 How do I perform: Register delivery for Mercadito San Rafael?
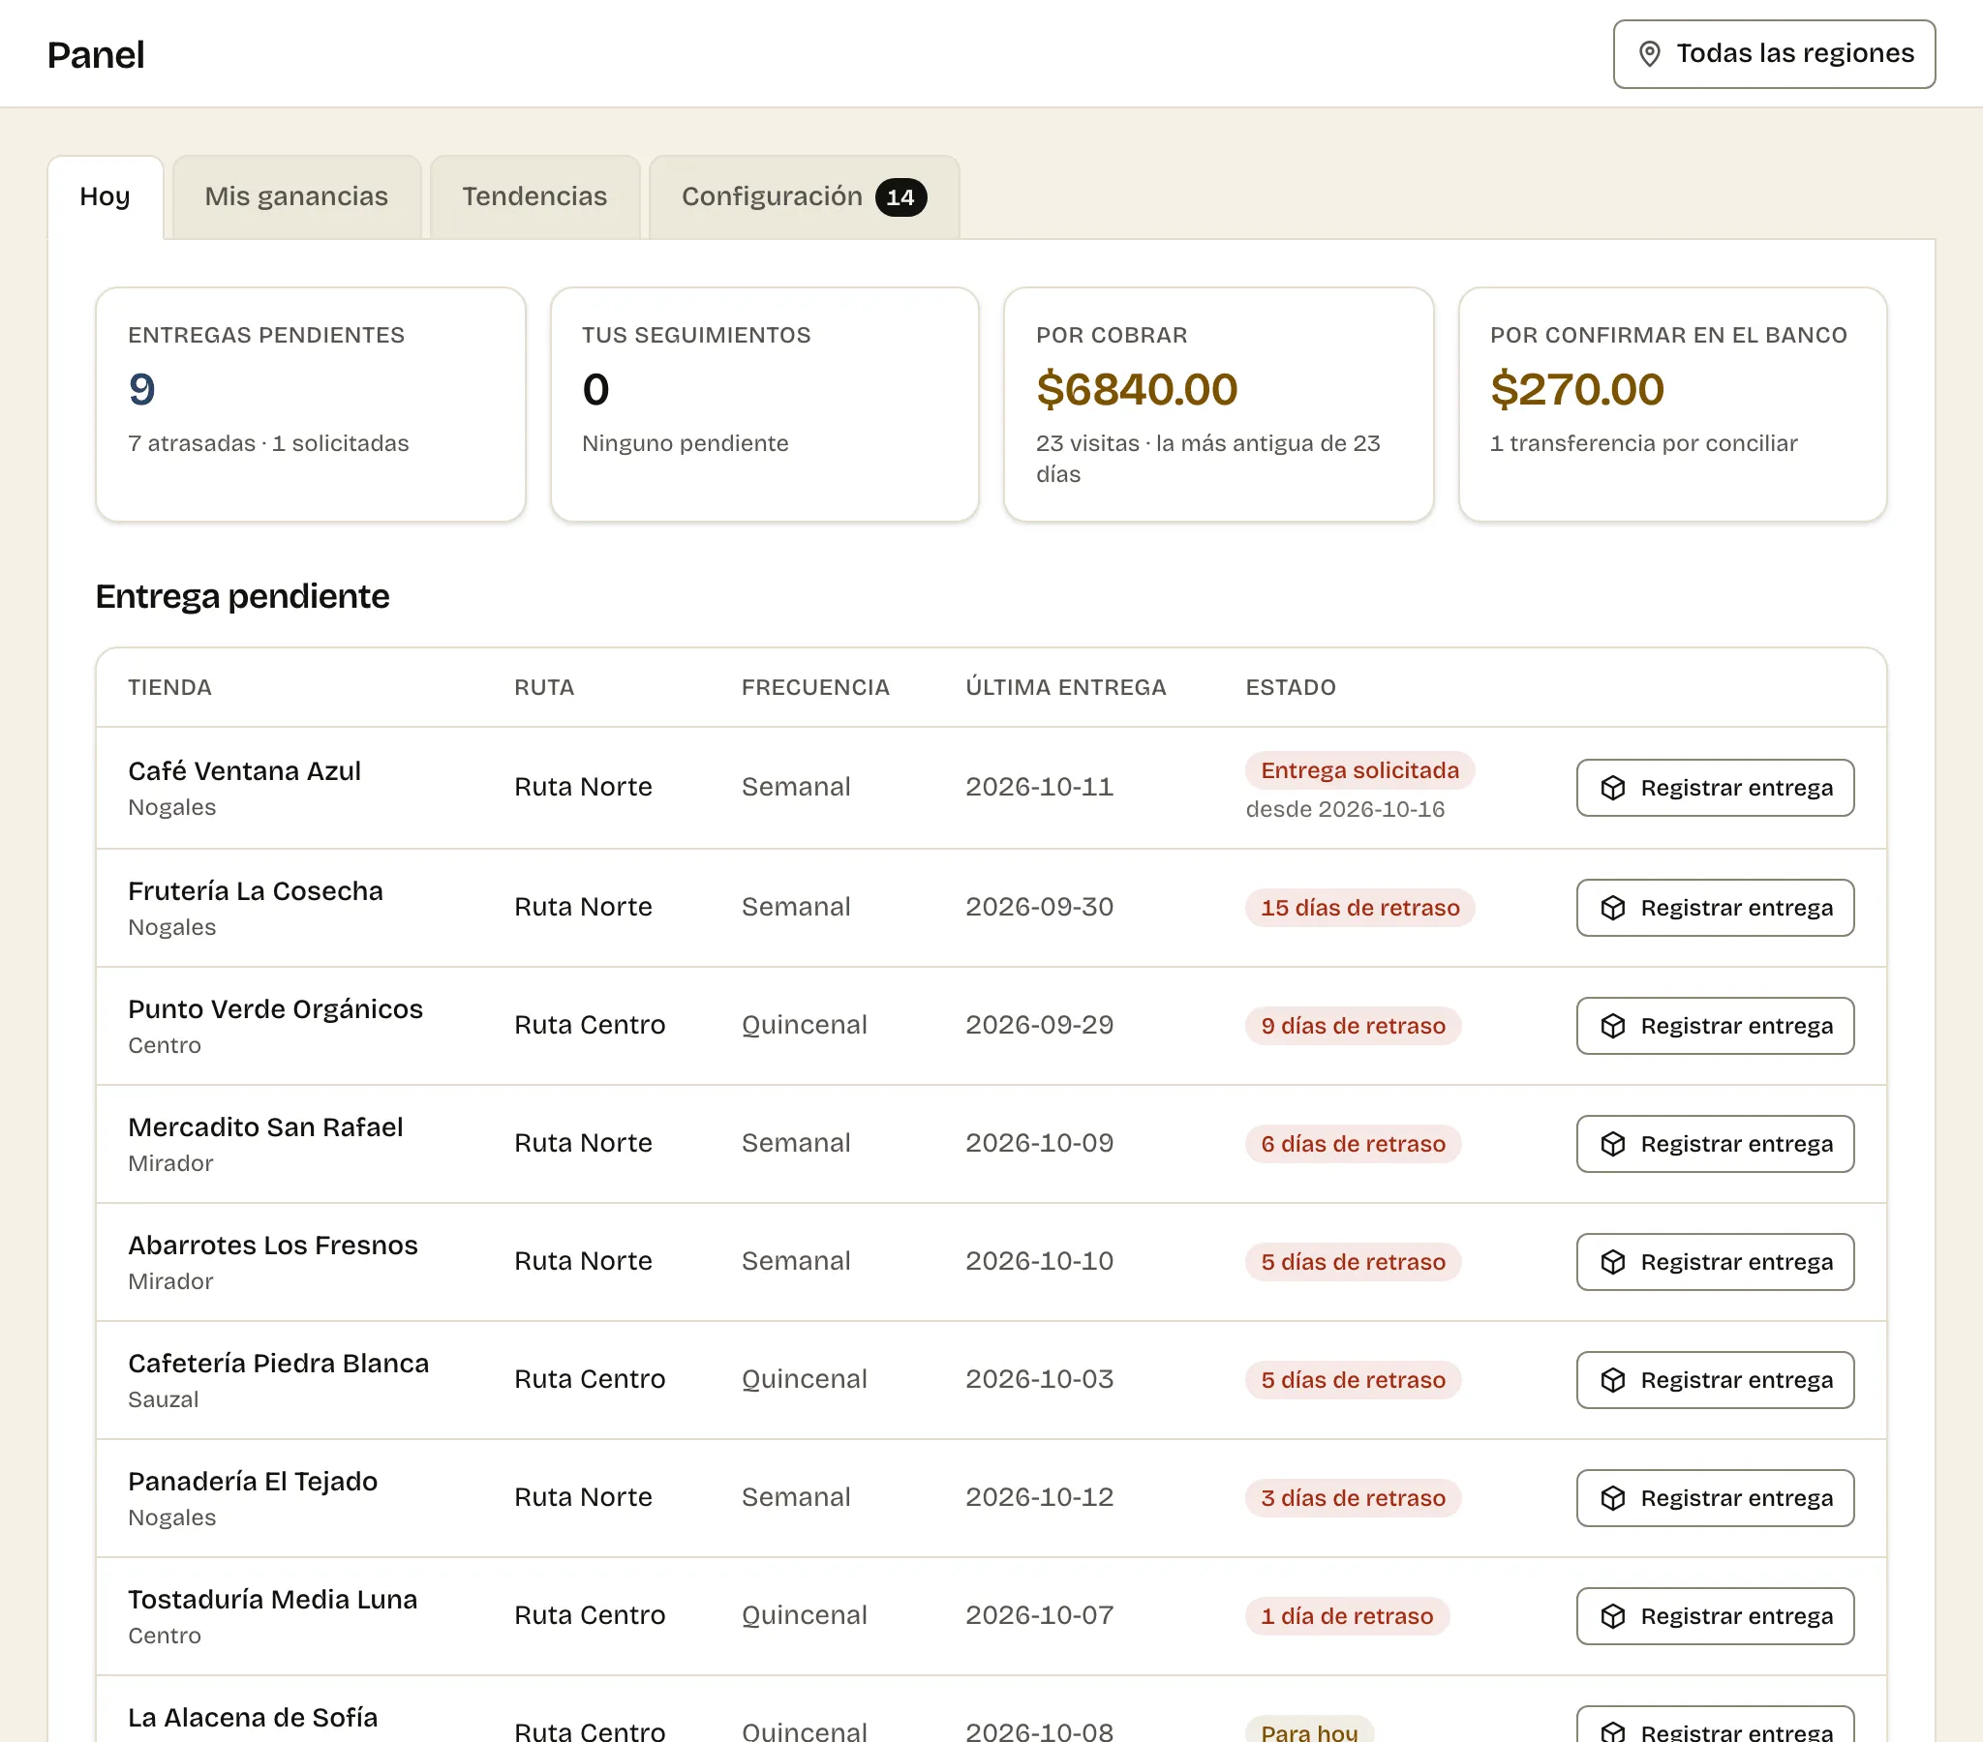pyautogui.click(x=1714, y=1145)
